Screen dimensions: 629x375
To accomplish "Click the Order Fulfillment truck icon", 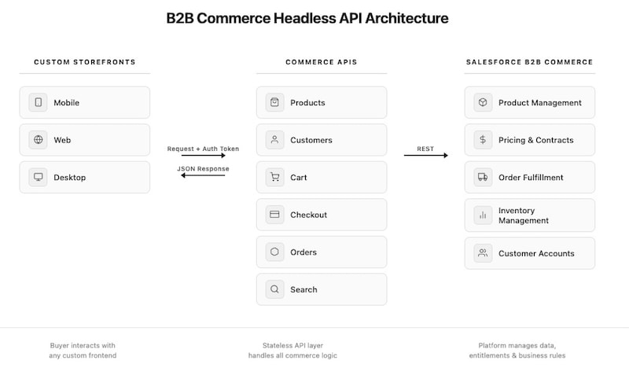I will tap(483, 177).
